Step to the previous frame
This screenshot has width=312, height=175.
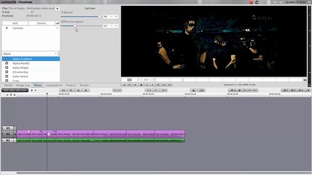coord(124,85)
